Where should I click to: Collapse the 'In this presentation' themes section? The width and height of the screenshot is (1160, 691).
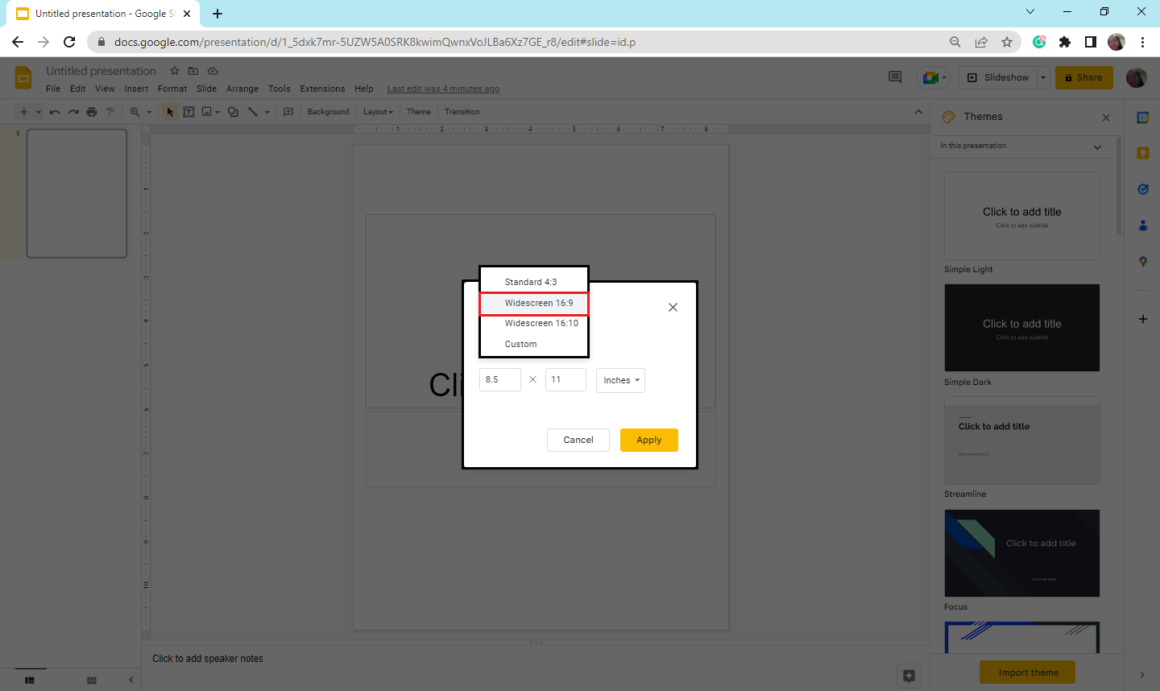[1097, 147]
